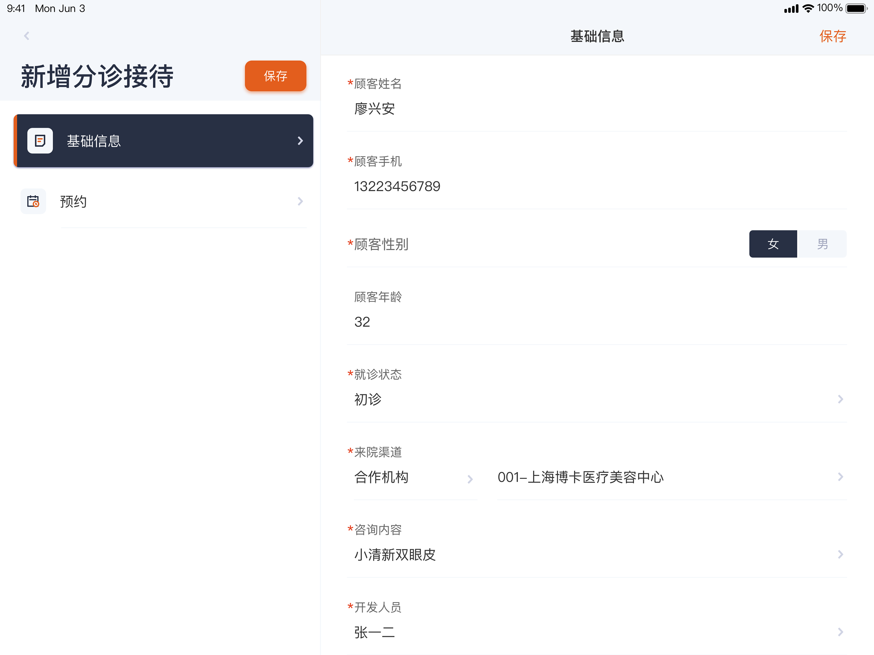Click the 基础信息 page title
This screenshot has width=874, height=655.
(x=597, y=36)
